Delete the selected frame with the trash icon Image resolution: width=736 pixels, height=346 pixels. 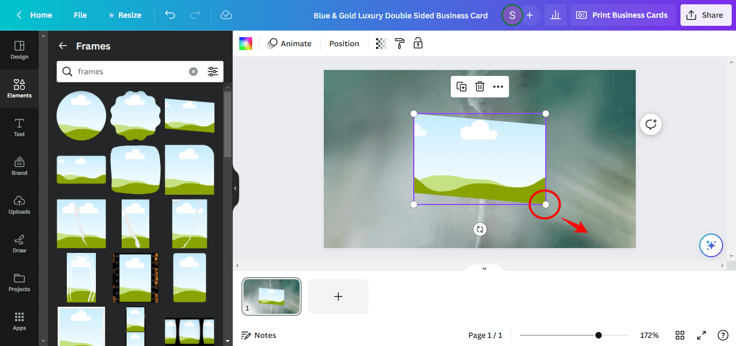480,87
